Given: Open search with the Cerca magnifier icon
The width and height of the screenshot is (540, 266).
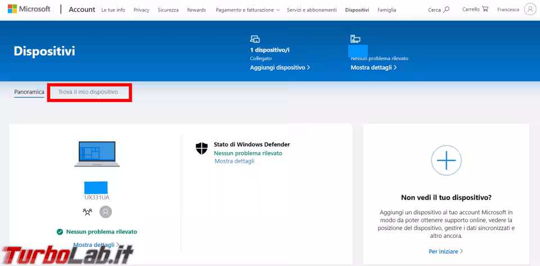Looking at the screenshot, I should (x=446, y=10).
